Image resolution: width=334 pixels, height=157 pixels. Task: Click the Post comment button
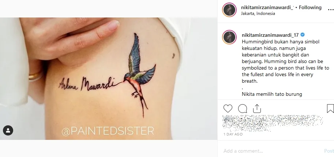[x=329, y=151]
